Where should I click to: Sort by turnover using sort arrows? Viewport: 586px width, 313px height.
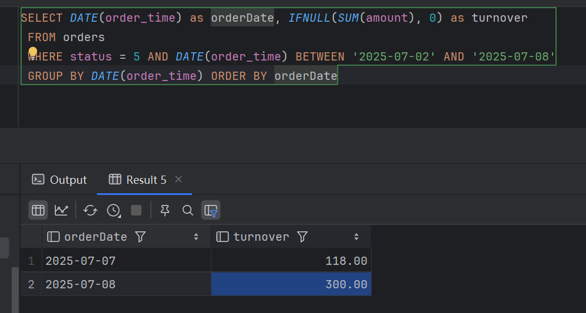[356, 236]
